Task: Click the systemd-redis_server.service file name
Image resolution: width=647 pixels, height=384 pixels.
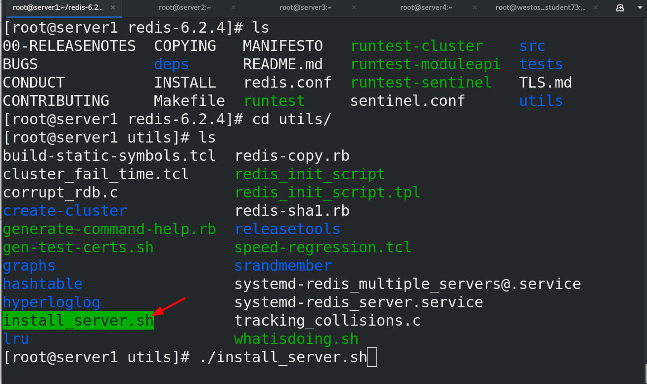Action: tap(359, 302)
